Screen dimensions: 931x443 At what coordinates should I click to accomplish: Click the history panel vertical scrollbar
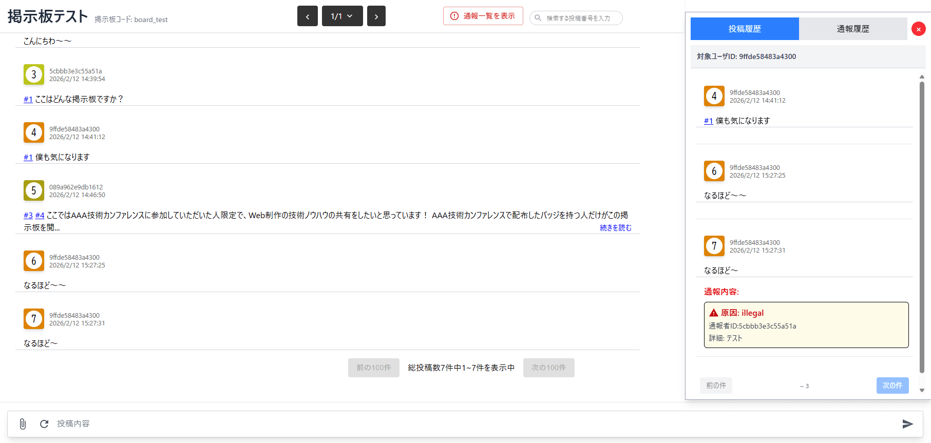(x=922, y=226)
